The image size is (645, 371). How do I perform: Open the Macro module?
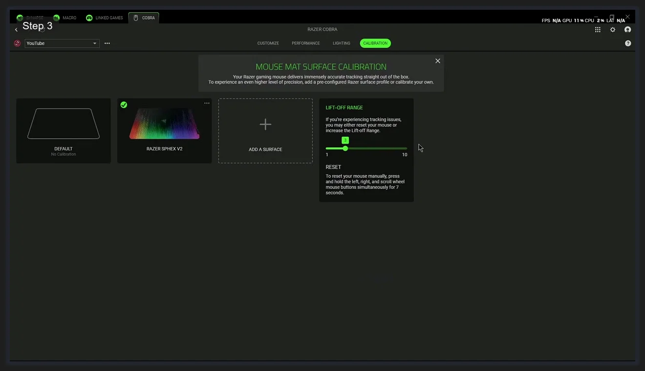click(x=65, y=18)
